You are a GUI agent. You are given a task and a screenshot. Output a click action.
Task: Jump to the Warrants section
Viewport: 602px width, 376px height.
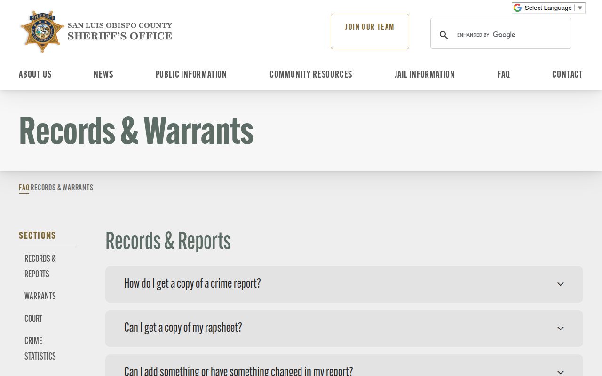pyautogui.click(x=40, y=296)
